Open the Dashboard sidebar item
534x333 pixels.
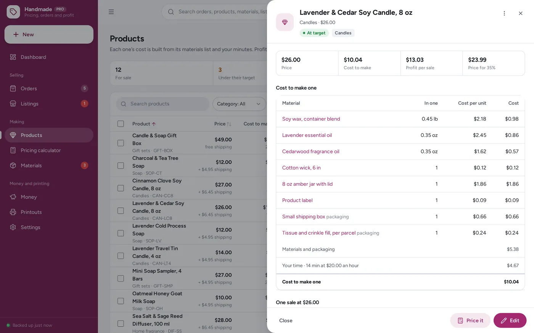pos(49,57)
